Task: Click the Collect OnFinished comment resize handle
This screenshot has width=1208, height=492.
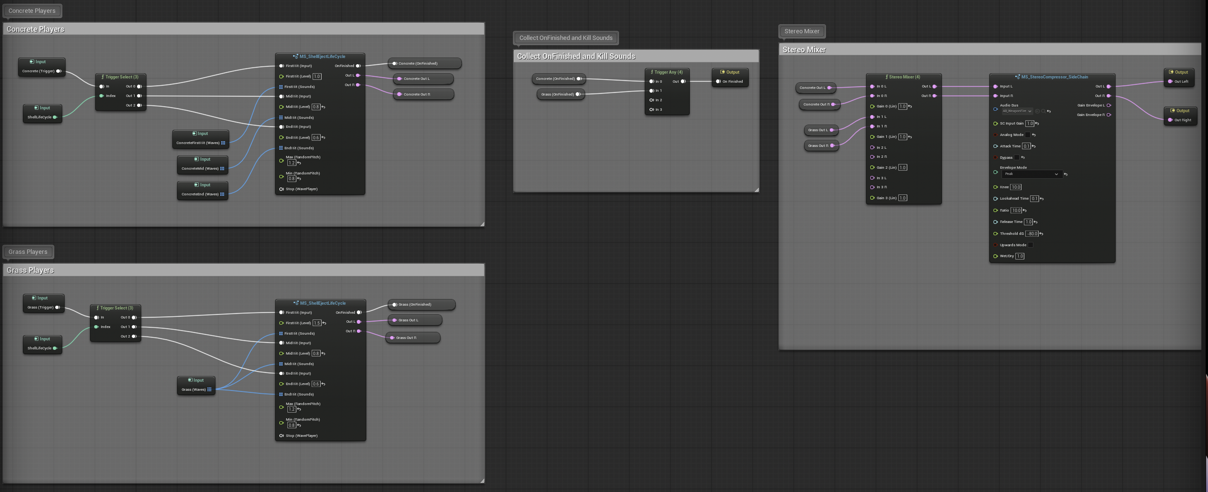Action: (x=756, y=190)
